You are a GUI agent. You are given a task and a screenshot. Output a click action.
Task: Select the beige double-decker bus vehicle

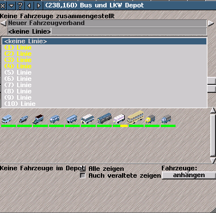tap(136, 117)
